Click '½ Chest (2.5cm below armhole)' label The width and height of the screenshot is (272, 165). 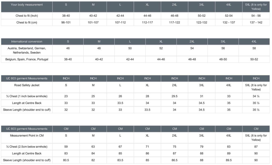27,147
